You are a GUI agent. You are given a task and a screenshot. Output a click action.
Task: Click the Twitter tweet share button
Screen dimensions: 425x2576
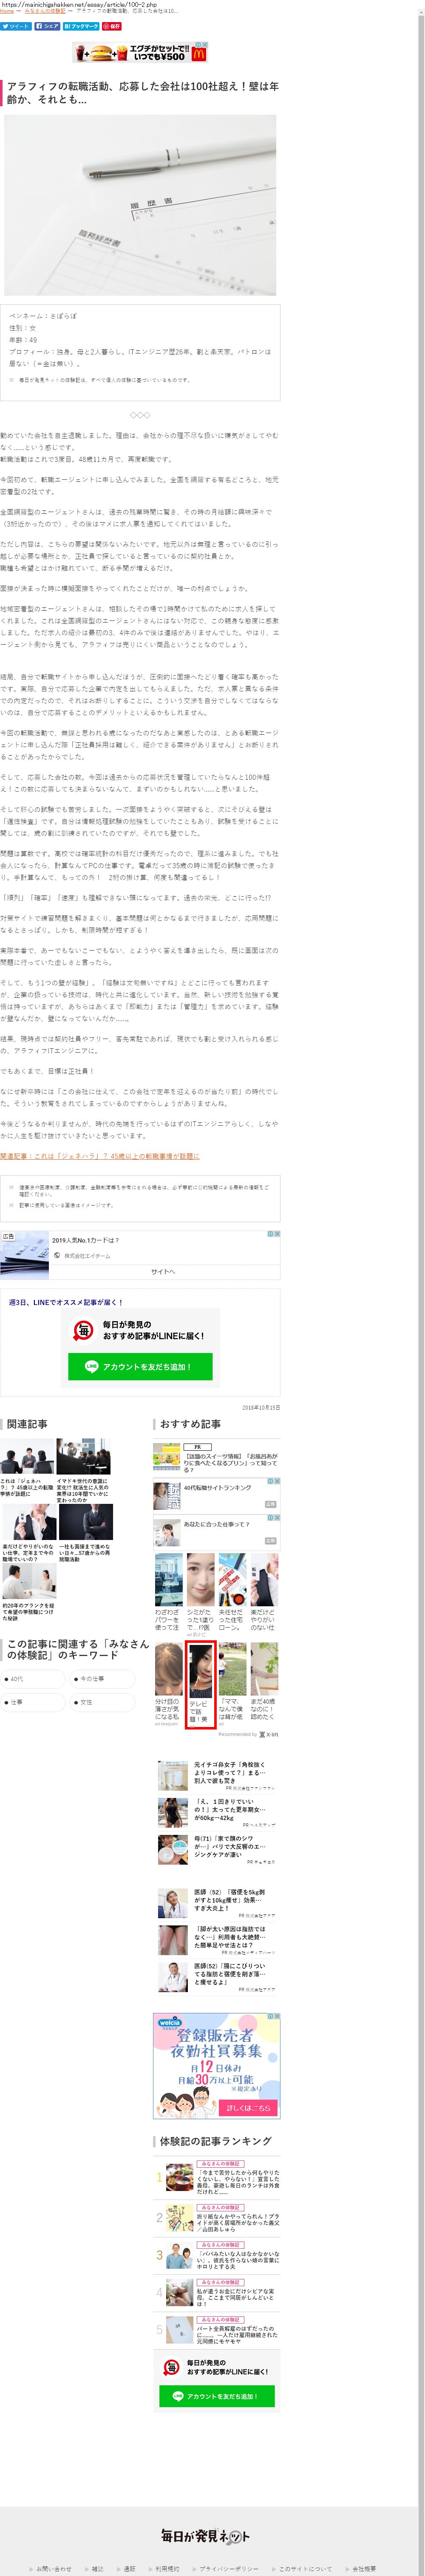[17, 26]
